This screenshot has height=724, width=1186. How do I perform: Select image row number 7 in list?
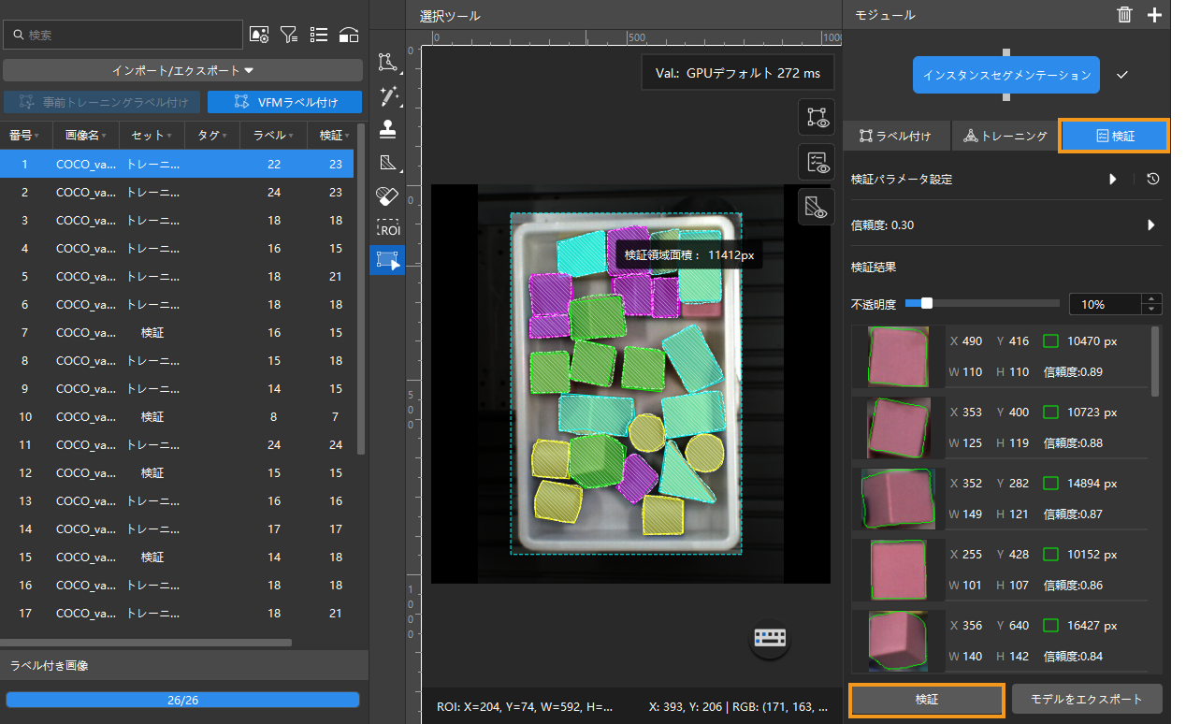[177, 332]
